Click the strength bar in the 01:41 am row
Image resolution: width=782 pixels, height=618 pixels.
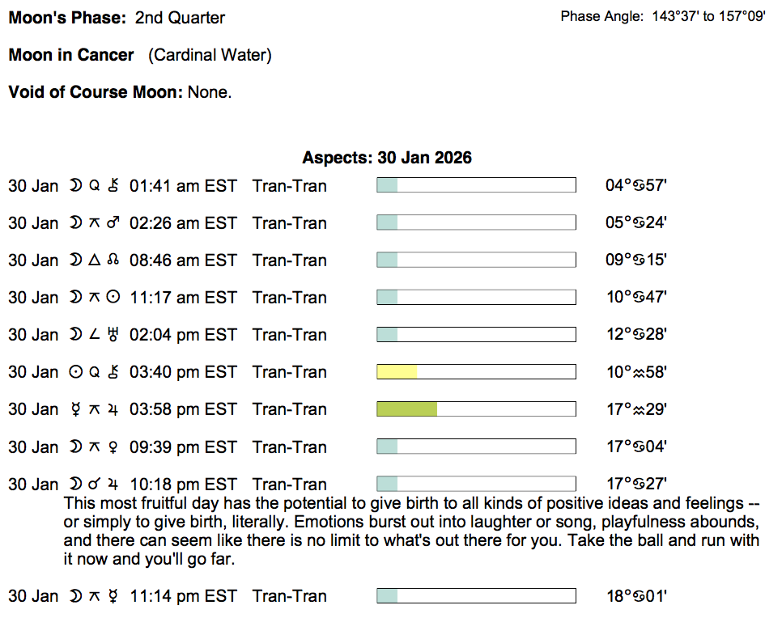coord(476,186)
